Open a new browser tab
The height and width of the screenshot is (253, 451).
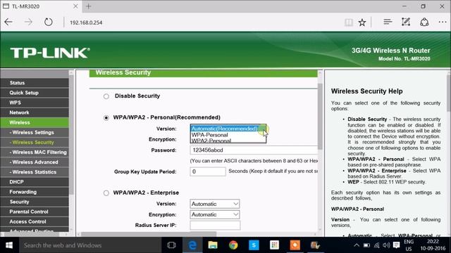click(89, 6)
